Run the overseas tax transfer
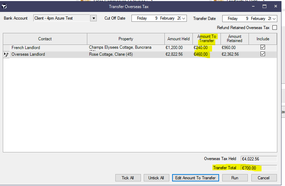 point(235,178)
